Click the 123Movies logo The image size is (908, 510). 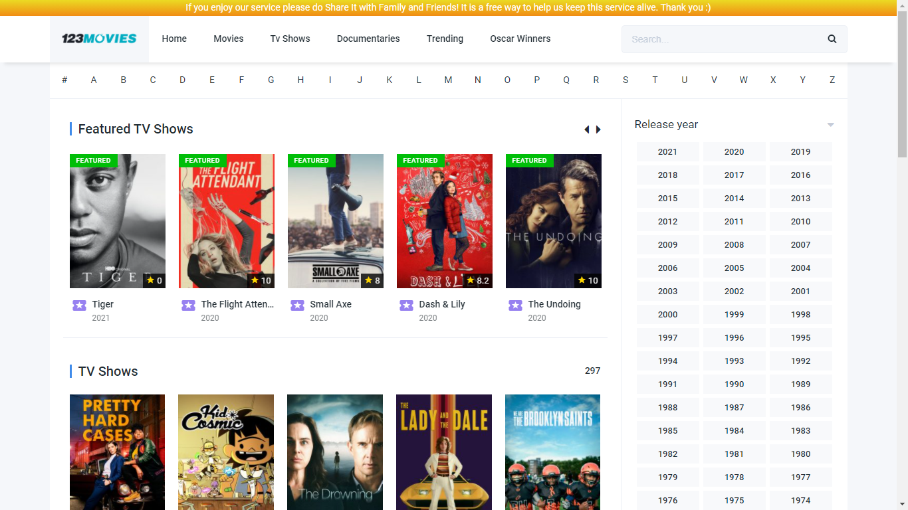coord(99,39)
